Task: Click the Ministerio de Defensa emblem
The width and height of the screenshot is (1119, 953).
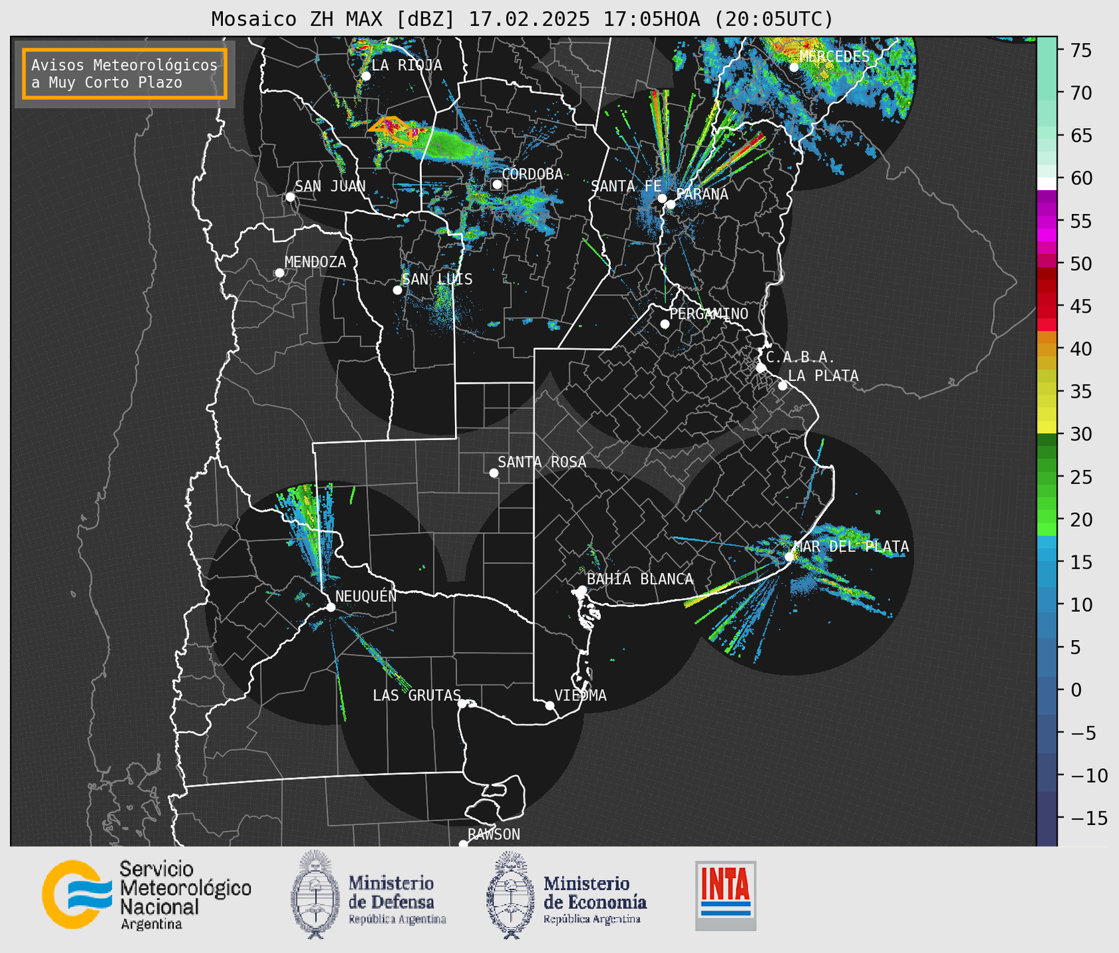Action: click(x=315, y=894)
